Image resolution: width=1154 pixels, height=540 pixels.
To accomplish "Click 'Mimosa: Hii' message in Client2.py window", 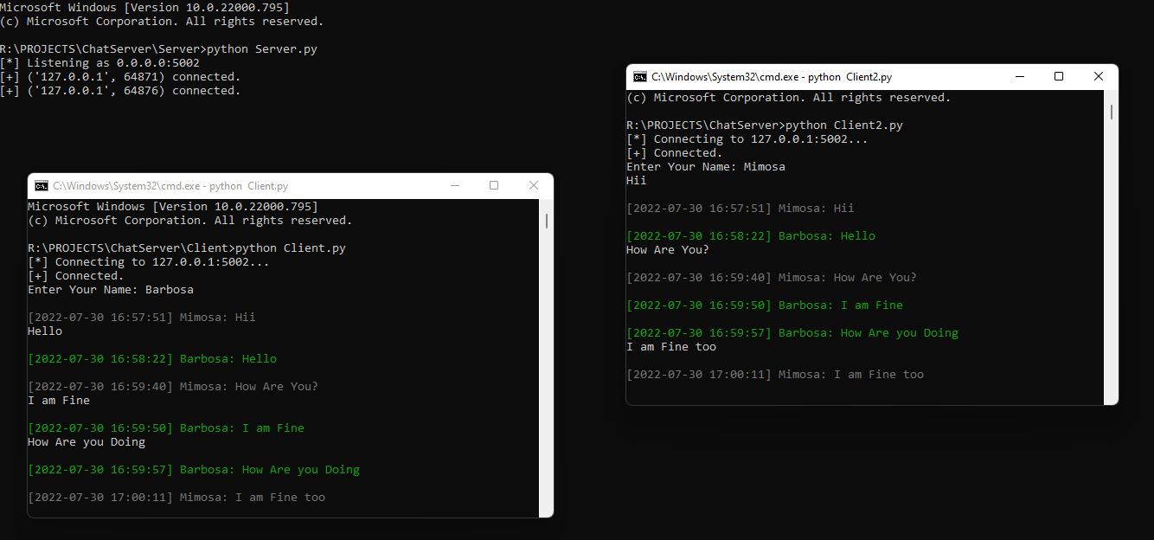I will click(x=740, y=209).
